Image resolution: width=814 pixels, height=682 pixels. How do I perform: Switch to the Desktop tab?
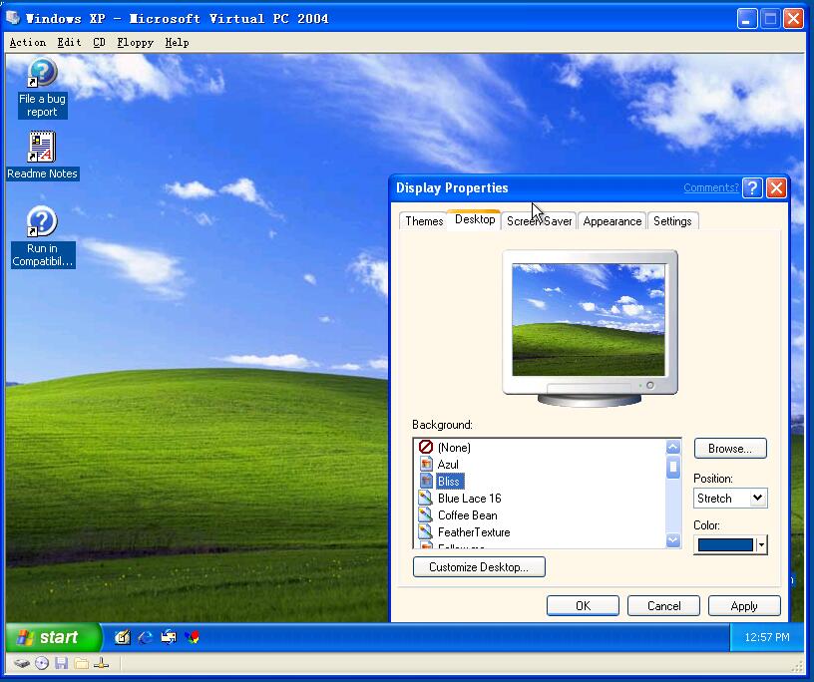pyautogui.click(x=475, y=219)
